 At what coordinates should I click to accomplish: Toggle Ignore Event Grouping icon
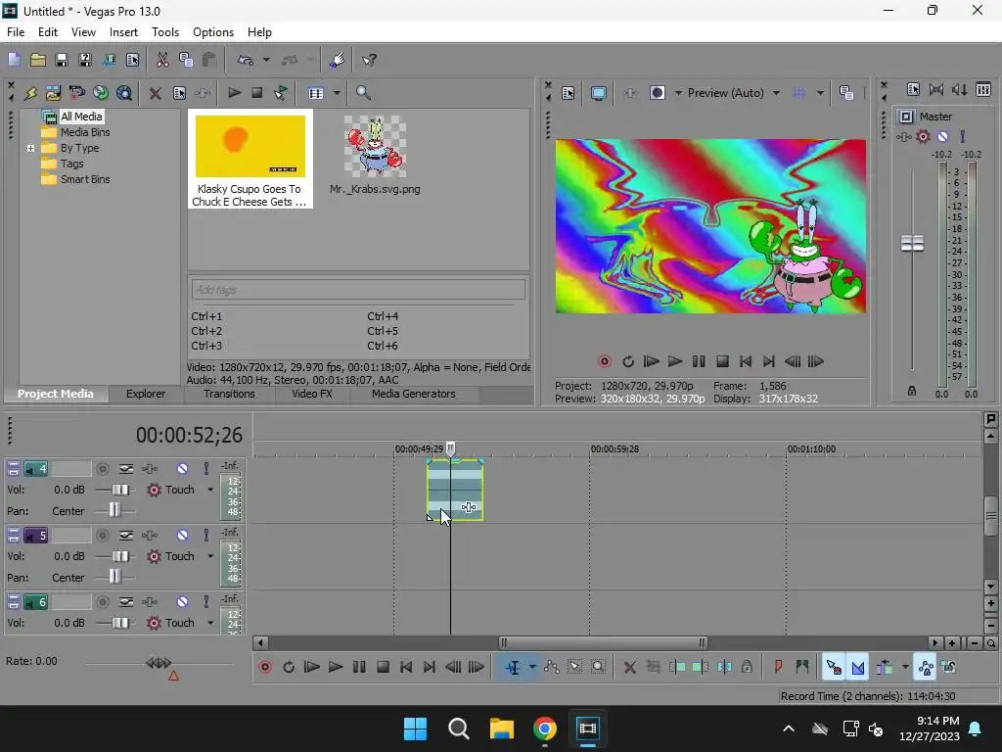pos(949,667)
